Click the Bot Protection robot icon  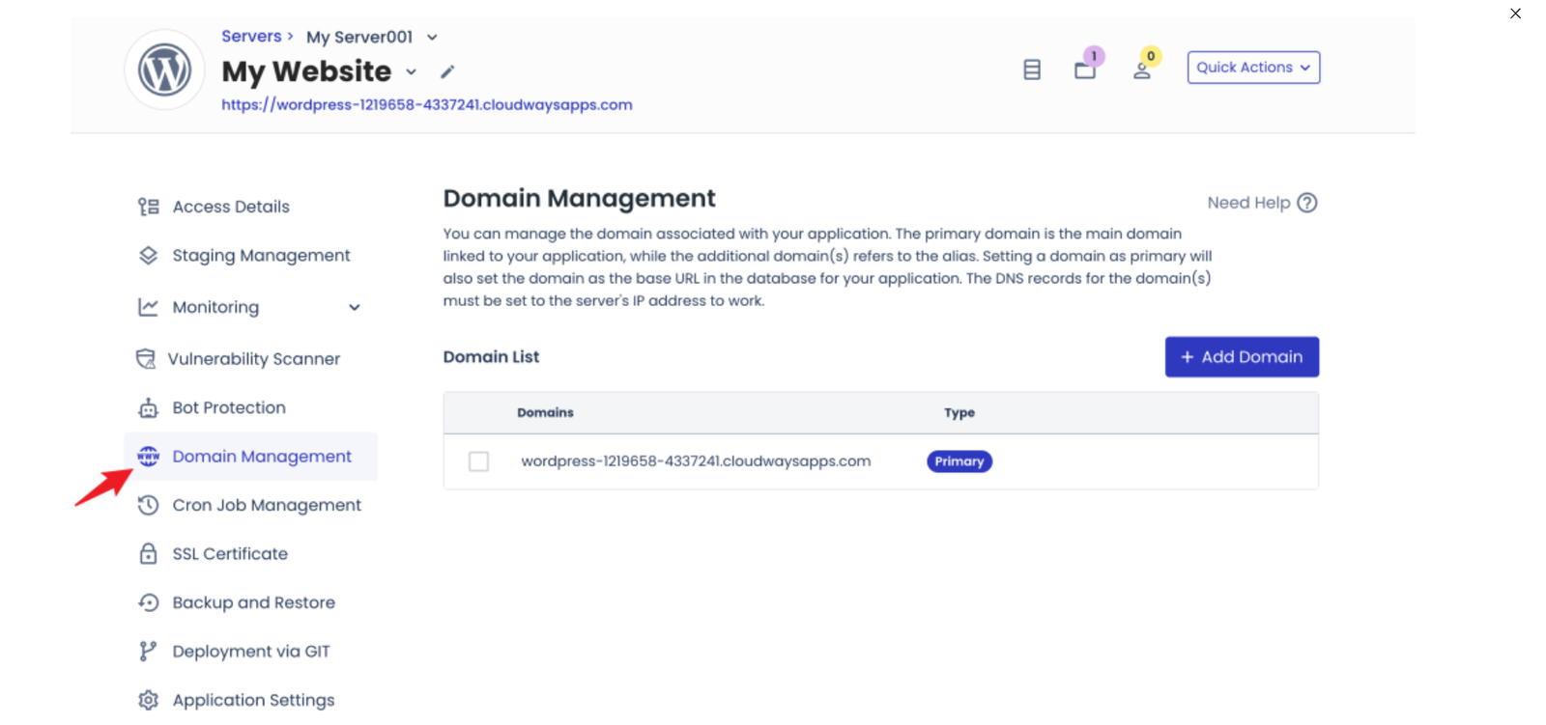pos(148,408)
